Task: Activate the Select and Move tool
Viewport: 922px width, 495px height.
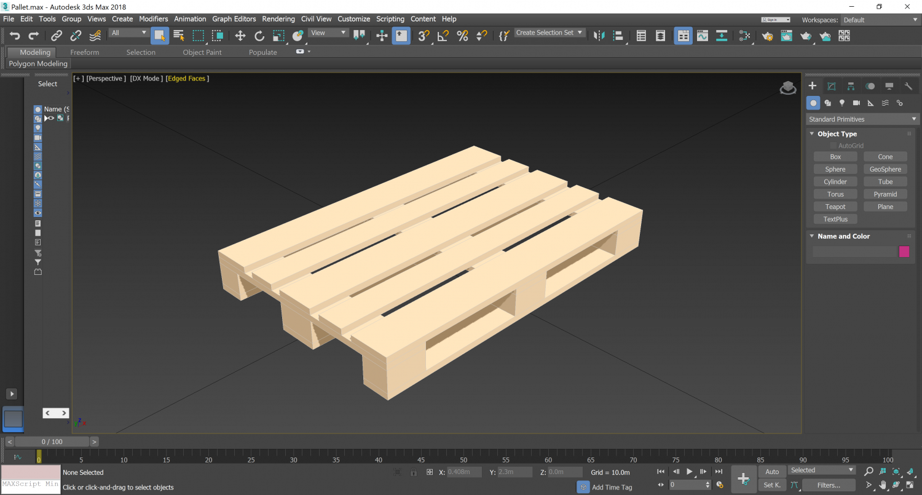Action: pos(240,35)
